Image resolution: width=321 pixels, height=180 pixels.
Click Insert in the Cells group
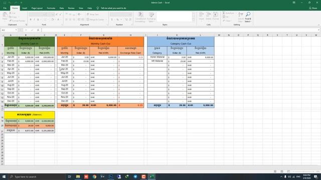pos(202,16)
